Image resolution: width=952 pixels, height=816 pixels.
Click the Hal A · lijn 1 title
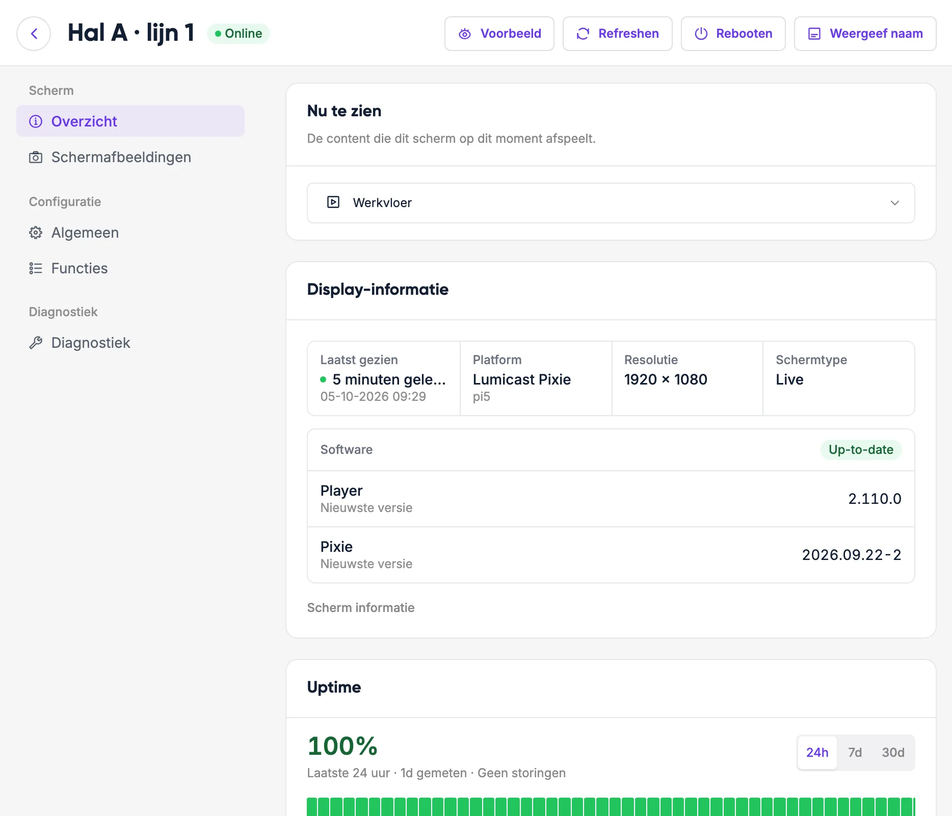click(131, 33)
